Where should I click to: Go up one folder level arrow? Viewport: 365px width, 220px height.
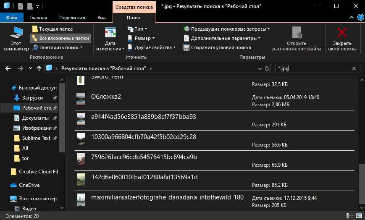click(x=39, y=68)
